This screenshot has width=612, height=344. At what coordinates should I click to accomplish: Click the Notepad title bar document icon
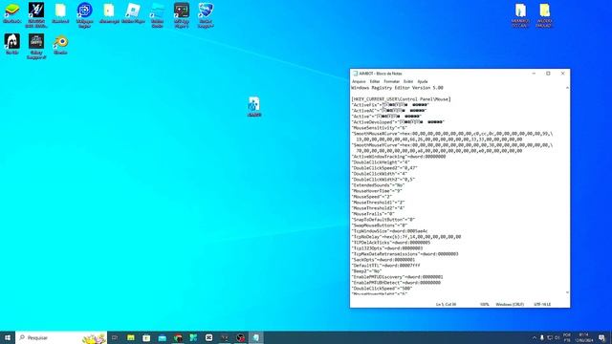click(x=355, y=74)
